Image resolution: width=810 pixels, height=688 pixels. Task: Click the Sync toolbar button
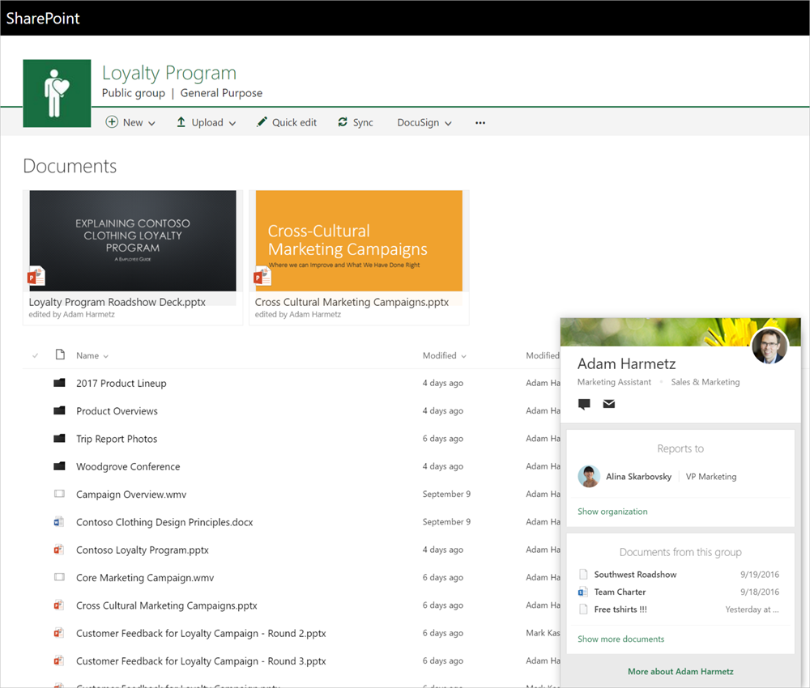pos(356,123)
